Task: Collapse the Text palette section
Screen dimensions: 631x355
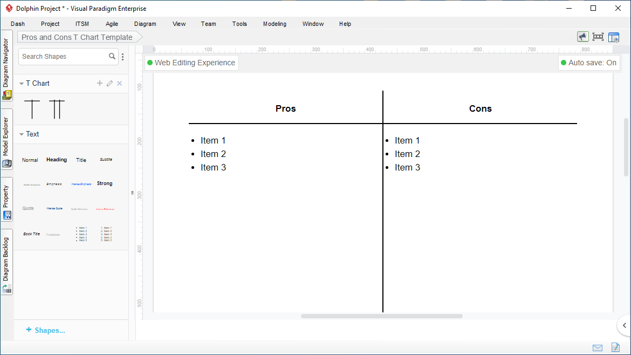Action: click(22, 134)
